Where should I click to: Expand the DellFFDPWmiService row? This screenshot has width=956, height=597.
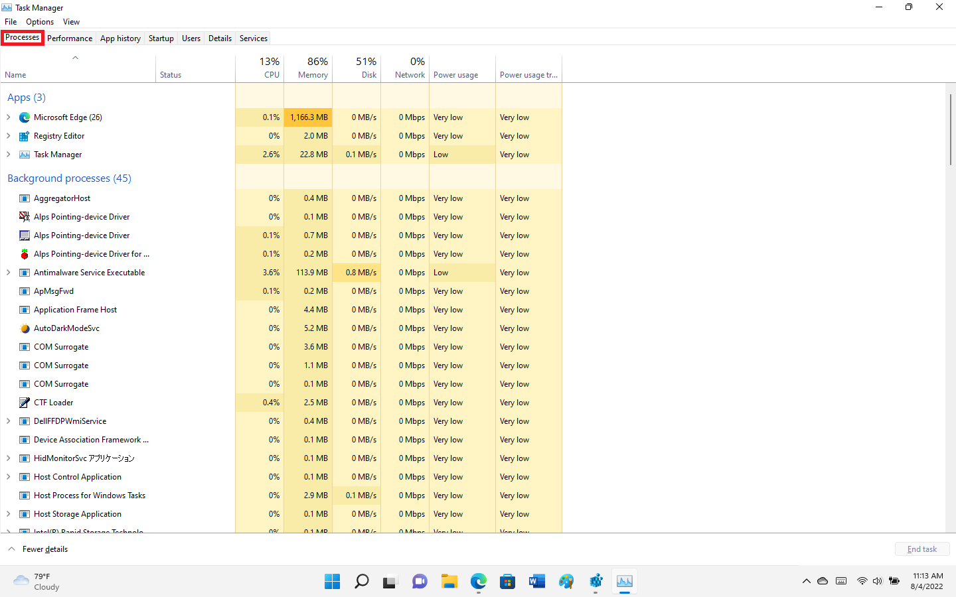click(x=9, y=421)
